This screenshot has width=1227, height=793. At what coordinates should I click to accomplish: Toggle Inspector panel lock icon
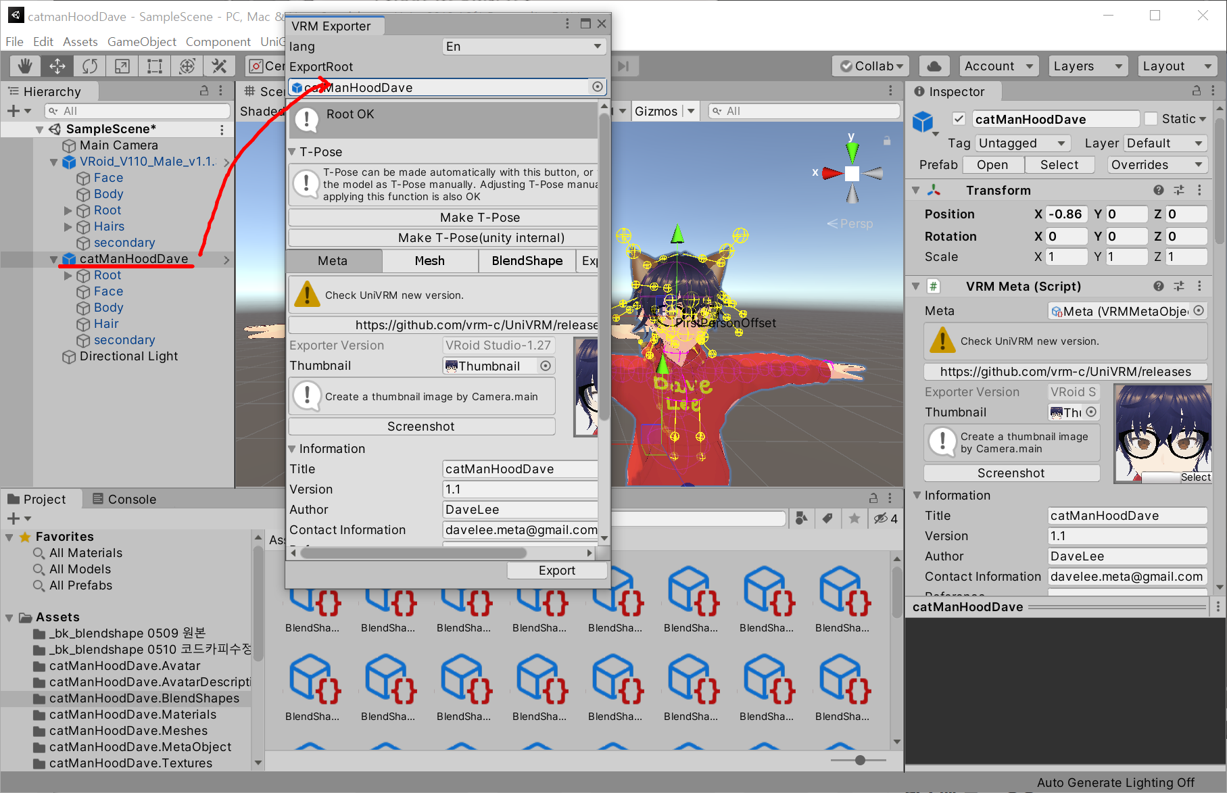click(1197, 91)
